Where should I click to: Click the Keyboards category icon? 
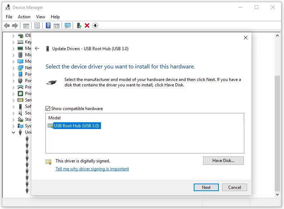click(20, 42)
